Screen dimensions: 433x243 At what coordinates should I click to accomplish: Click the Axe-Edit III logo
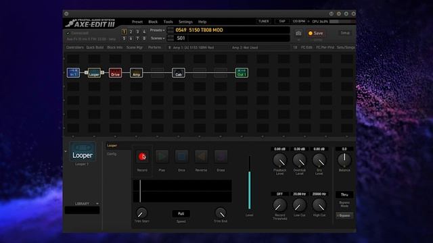[x=90, y=24]
